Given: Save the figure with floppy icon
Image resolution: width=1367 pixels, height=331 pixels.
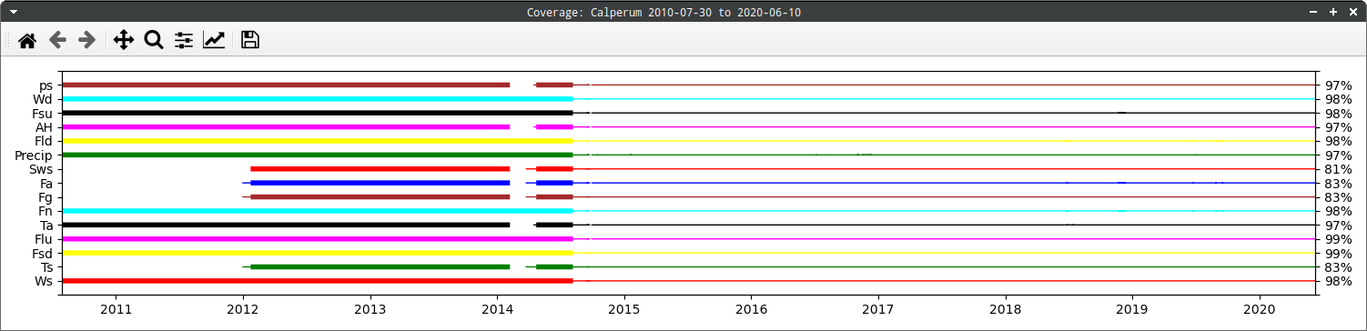Looking at the screenshot, I should pyautogui.click(x=250, y=40).
